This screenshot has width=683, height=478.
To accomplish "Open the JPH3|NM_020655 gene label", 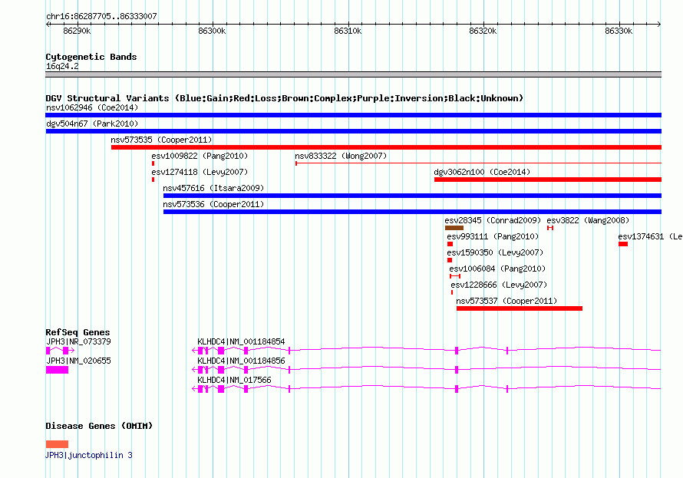I will click(x=78, y=361).
